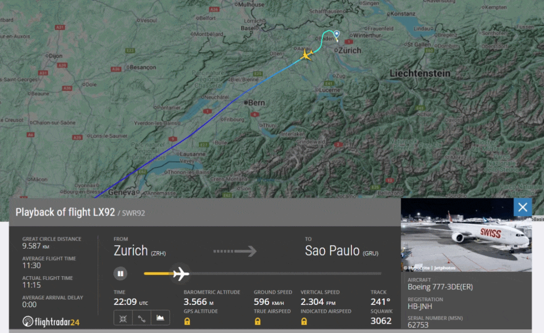This screenshot has width=544, height=333.
Task: Click the Geneva label on the map
Action: pyautogui.click(x=121, y=192)
